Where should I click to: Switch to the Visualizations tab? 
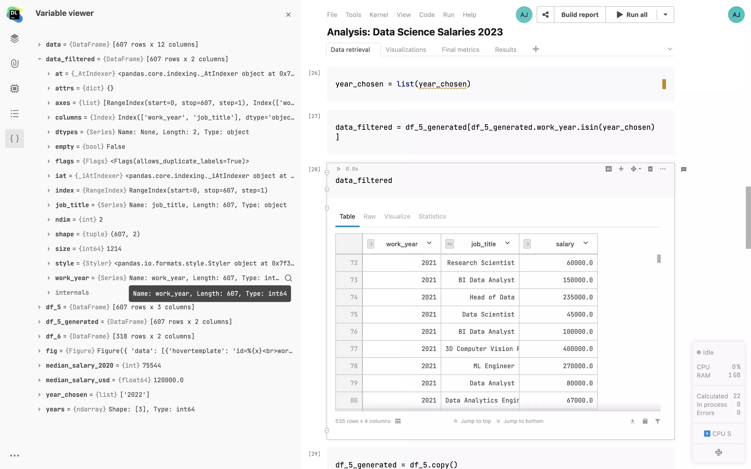(x=405, y=50)
